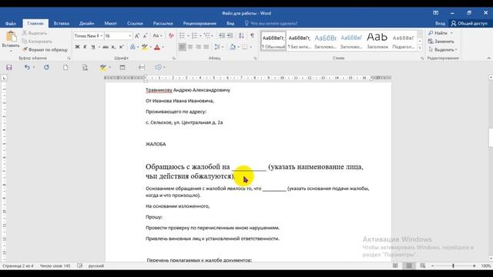Clear all formatting with the eraser icon

click(171, 36)
